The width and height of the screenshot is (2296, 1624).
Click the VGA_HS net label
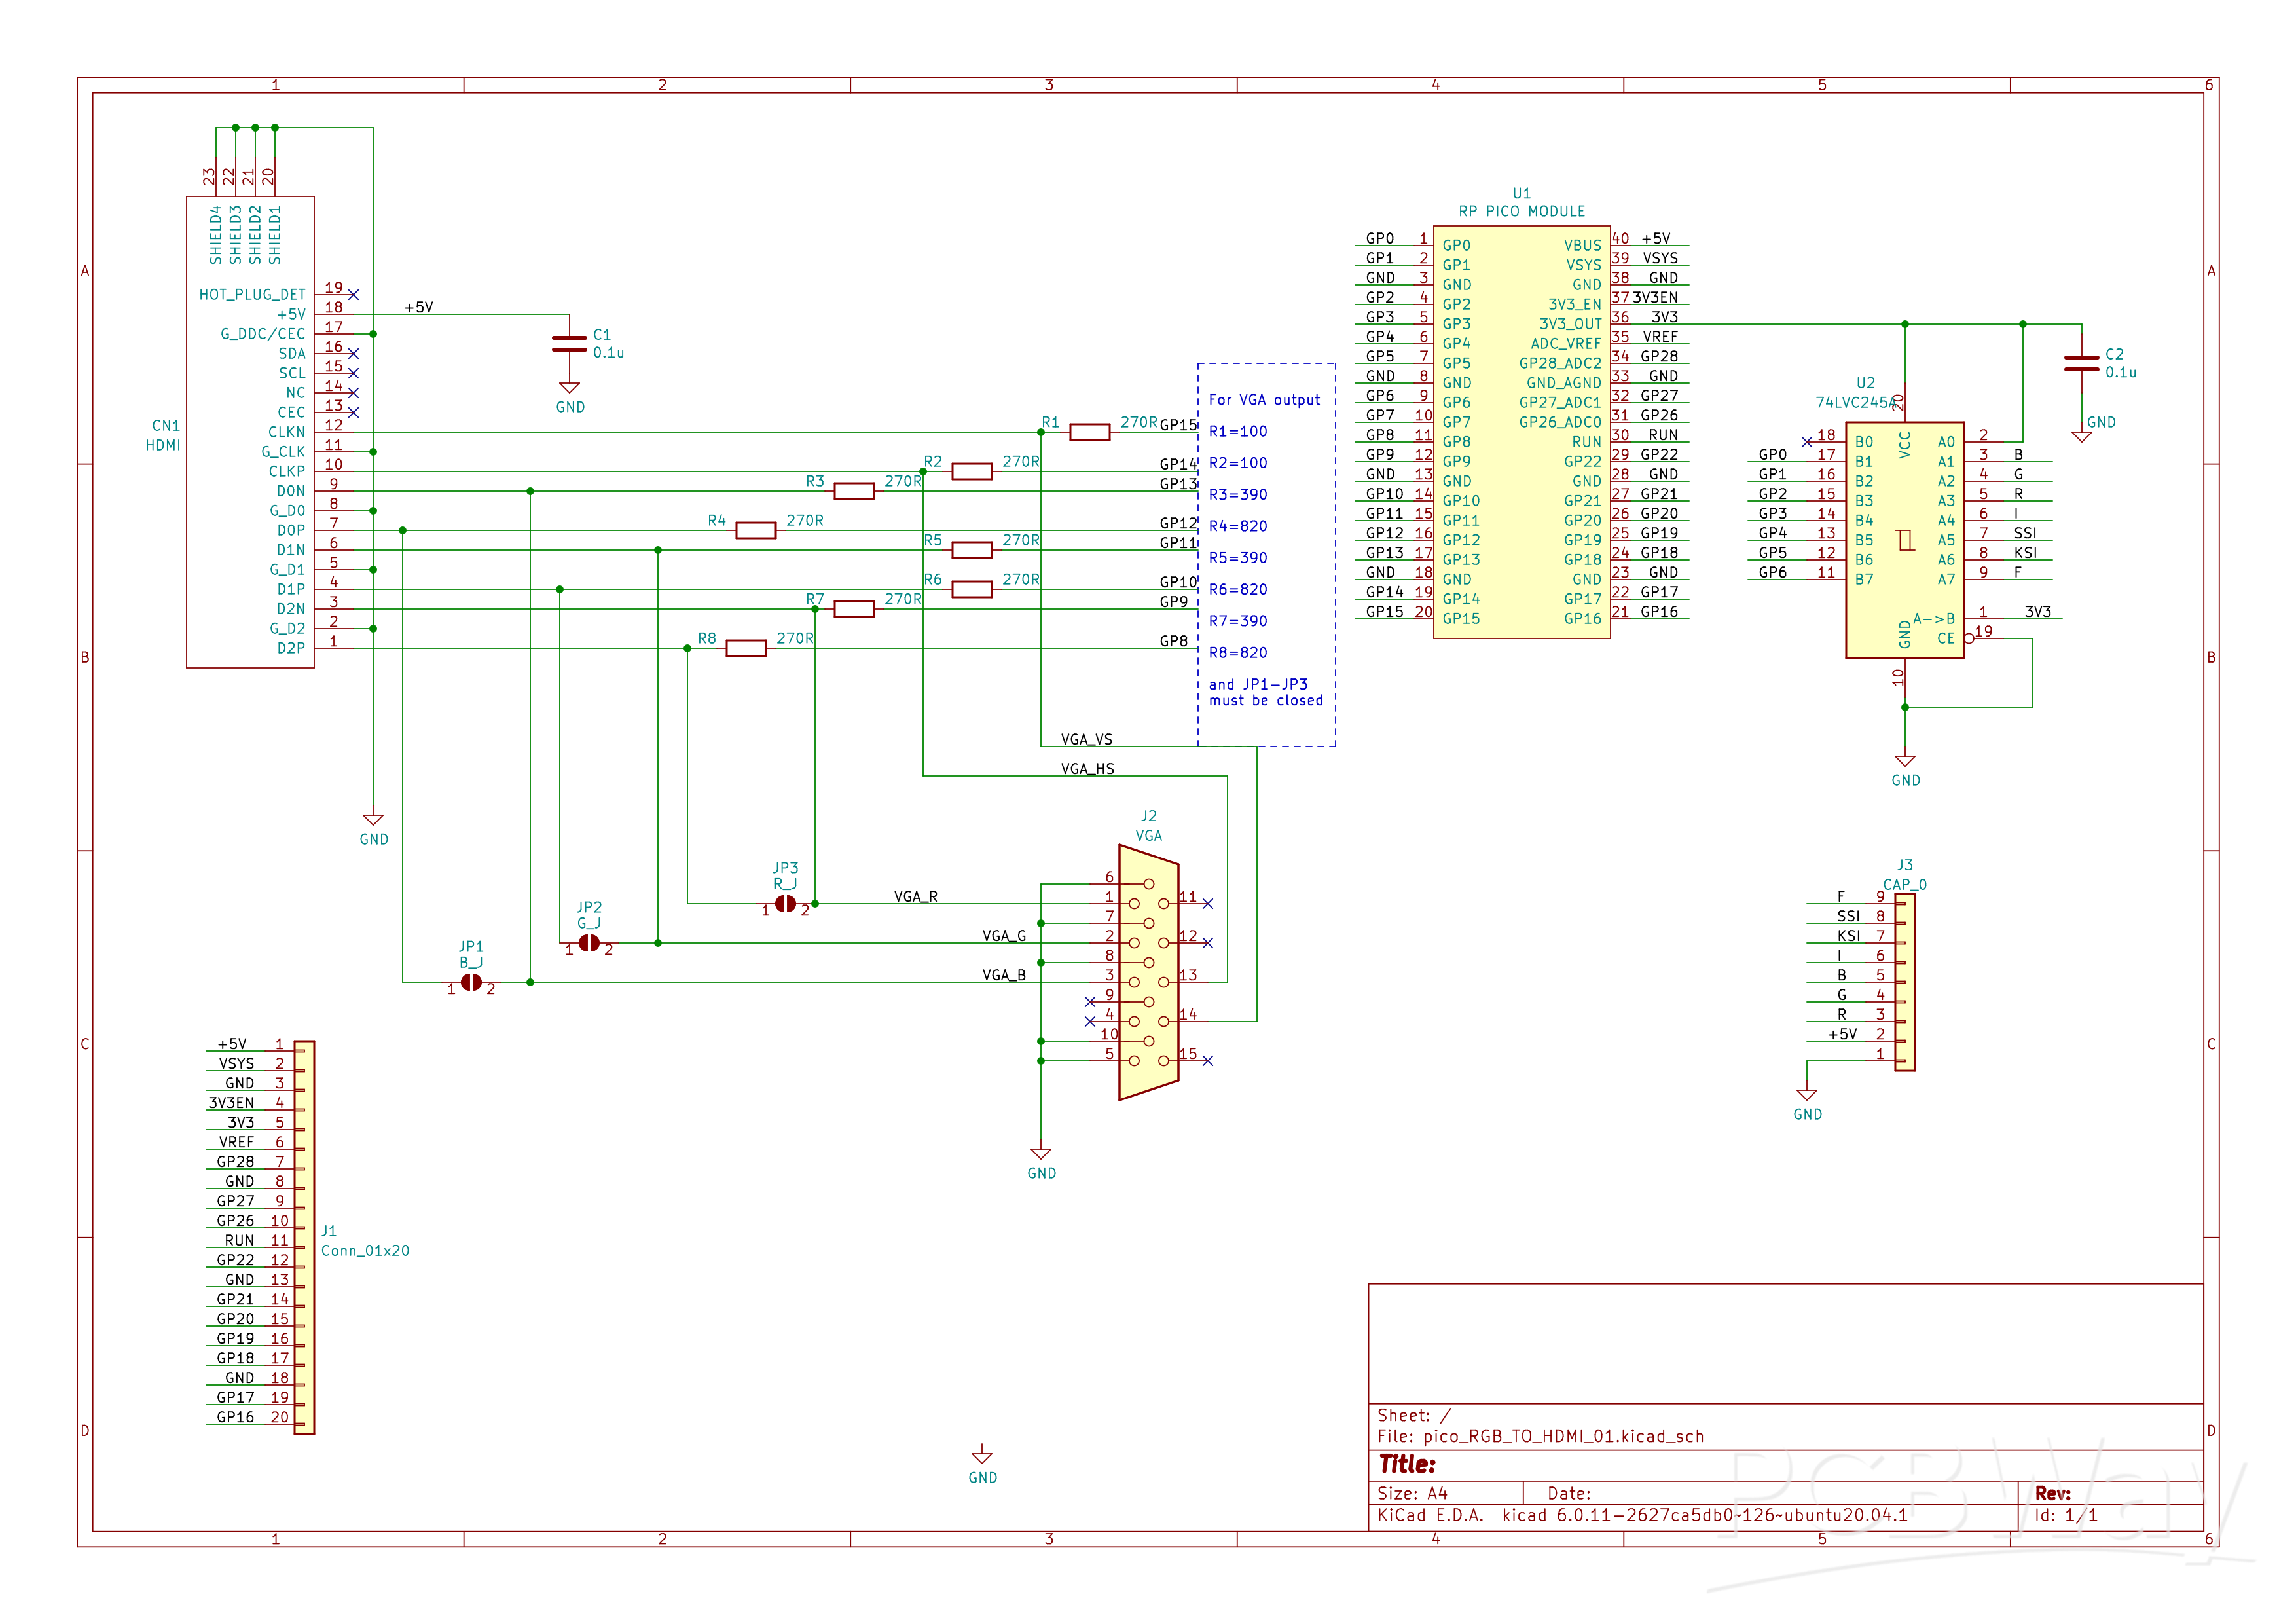tap(1087, 769)
